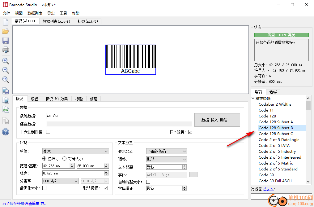Enable auto adjust size checkbox

coord(148,182)
